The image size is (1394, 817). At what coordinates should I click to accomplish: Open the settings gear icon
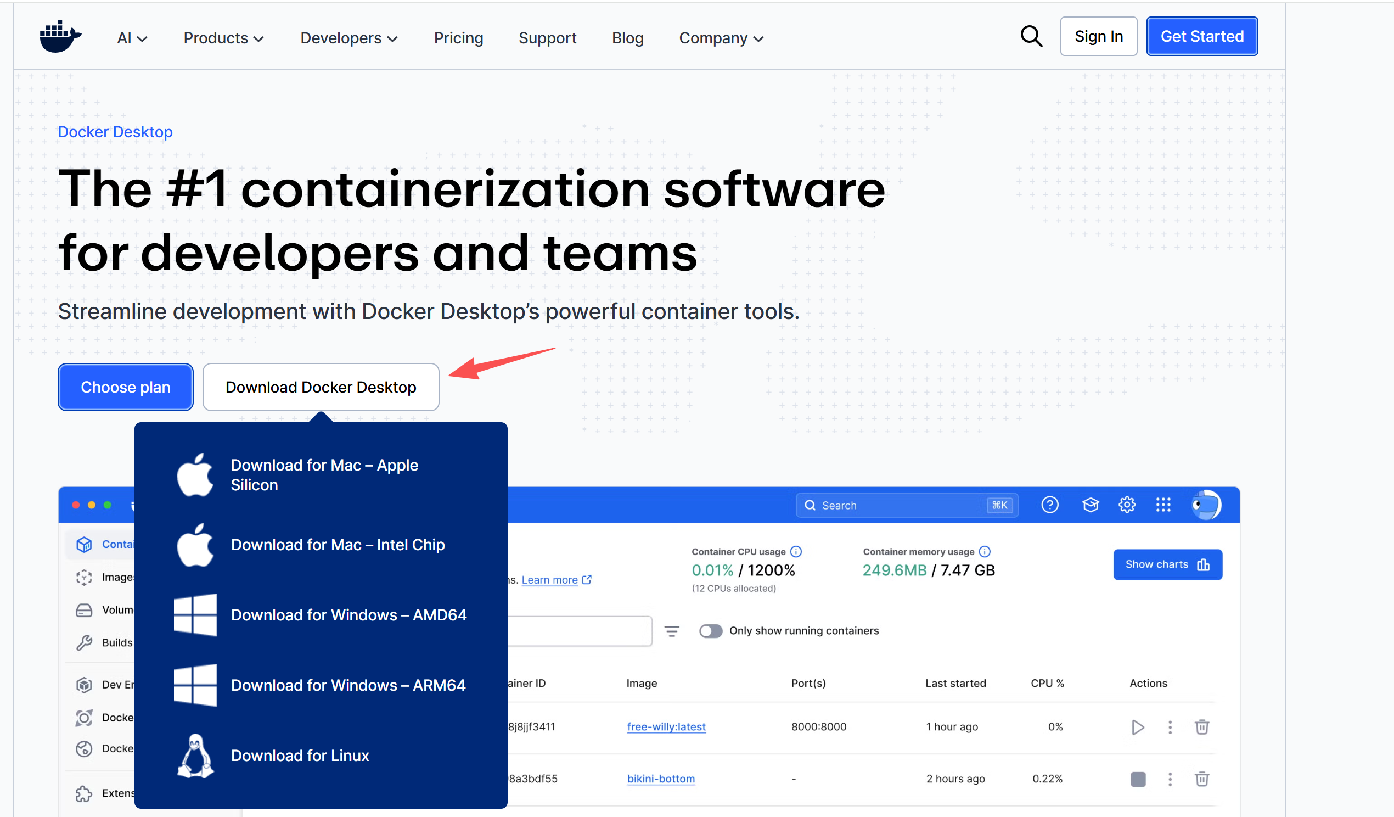pyautogui.click(x=1126, y=505)
